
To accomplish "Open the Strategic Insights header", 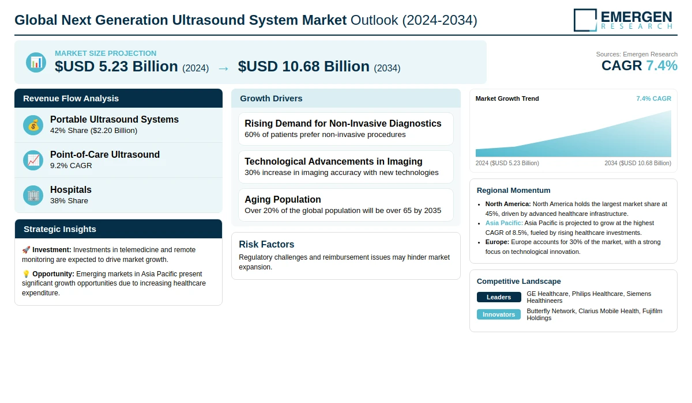I will 118,229.
